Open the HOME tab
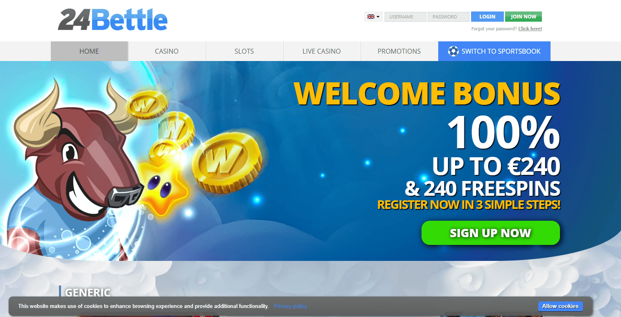This screenshot has width=621, height=317. click(x=89, y=51)
